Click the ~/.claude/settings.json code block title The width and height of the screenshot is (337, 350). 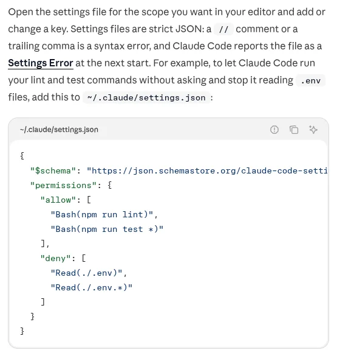(x=59, y=130)
